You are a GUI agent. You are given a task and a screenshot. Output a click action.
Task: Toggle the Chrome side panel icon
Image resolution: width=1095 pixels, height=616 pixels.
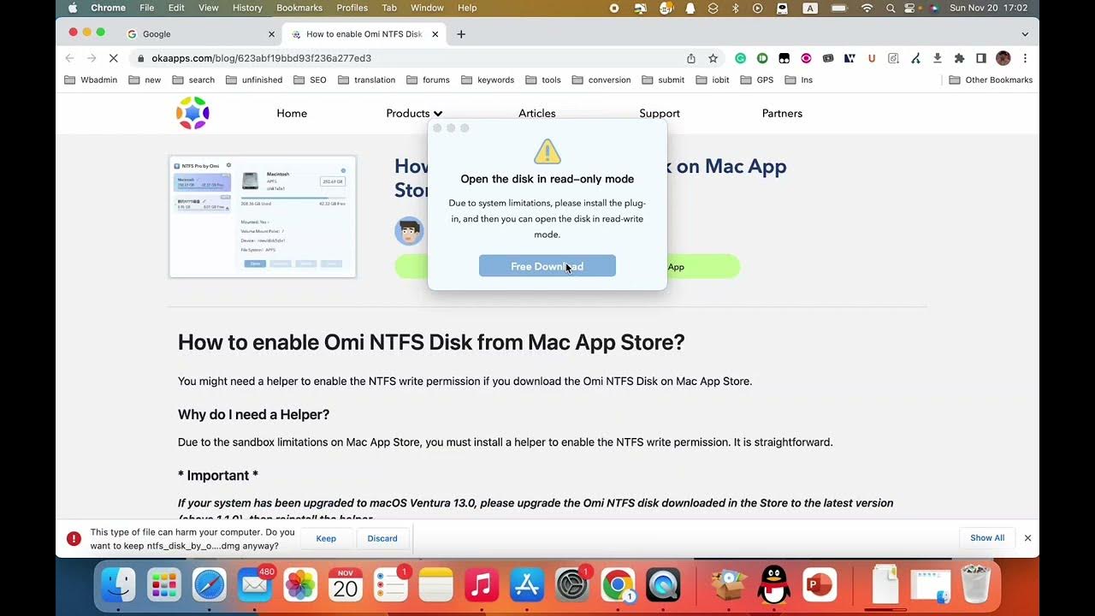(x=981, y=58)
